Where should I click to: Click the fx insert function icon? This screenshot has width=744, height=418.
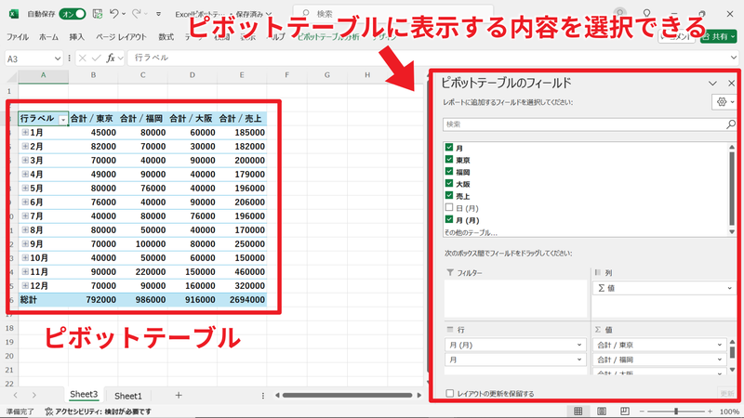(x=111, y=58)
